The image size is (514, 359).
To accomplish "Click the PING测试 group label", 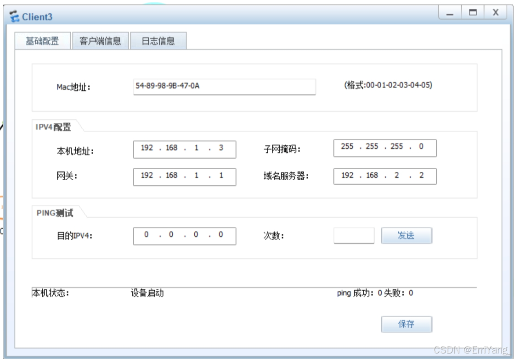I will coord(55,213).
